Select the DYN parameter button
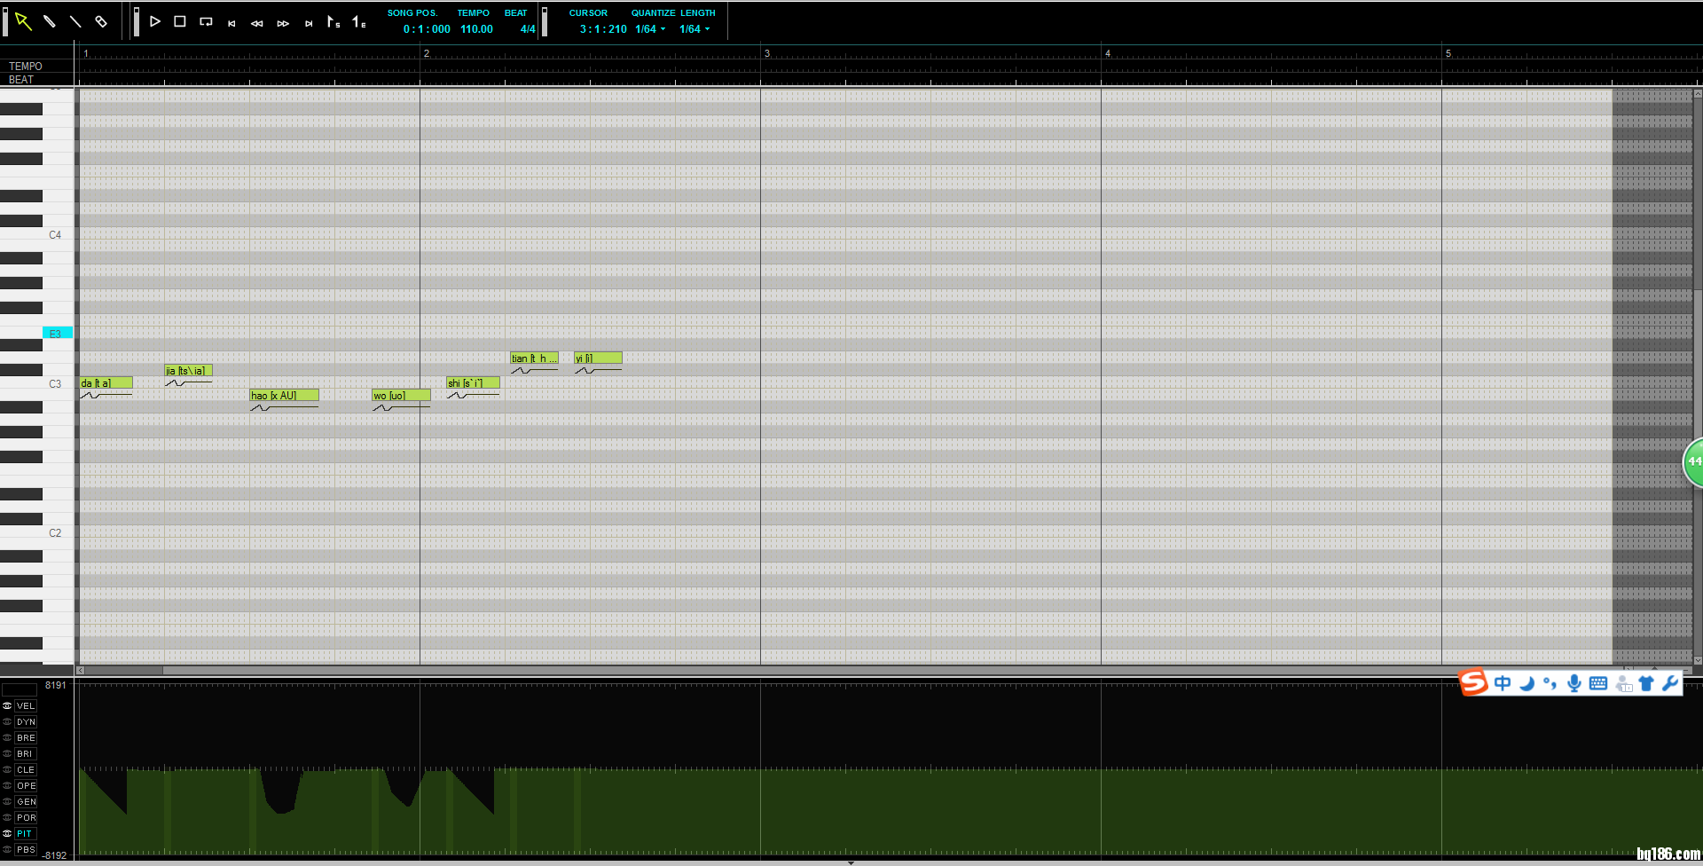This screenshot has width=1703, height=866. coord(26,722)
